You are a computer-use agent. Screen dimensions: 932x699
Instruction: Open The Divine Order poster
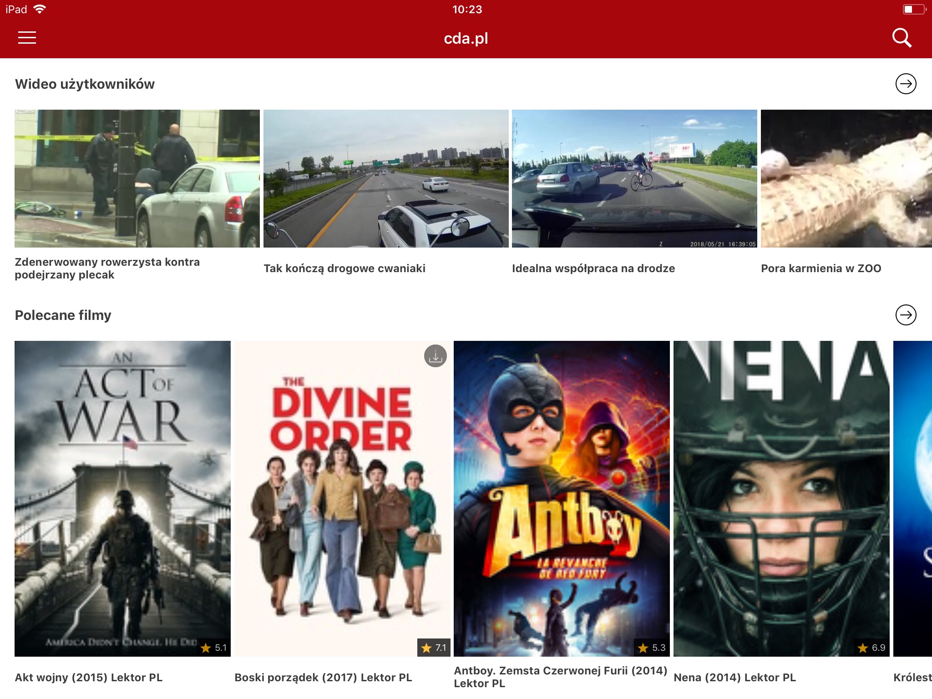[x=342, y=498]
